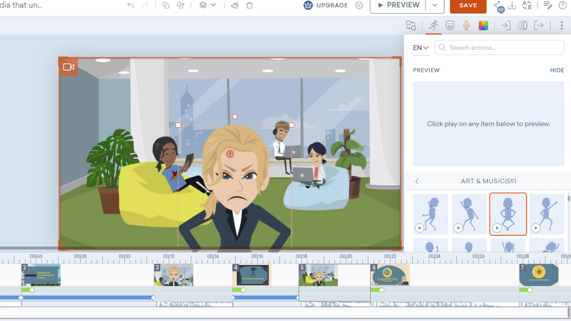Image resolution: width=571 pixels, height=321 pixels.
Task: Click the character rotation handle
Action: tap(235, 117)
